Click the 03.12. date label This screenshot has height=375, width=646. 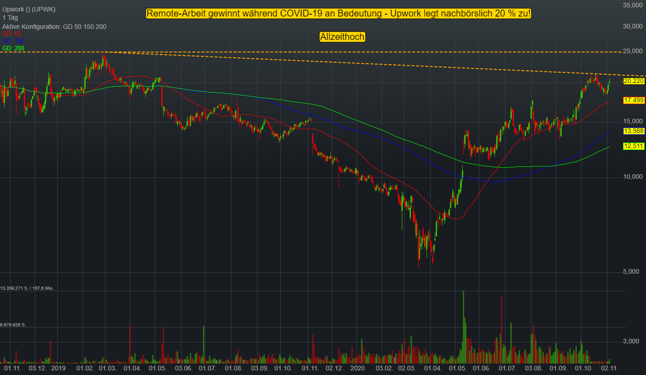click(x=38, y=368)
